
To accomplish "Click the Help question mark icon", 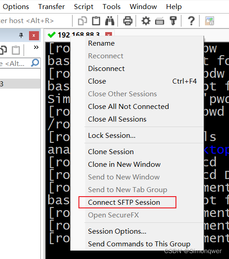I will coord(191,21).
